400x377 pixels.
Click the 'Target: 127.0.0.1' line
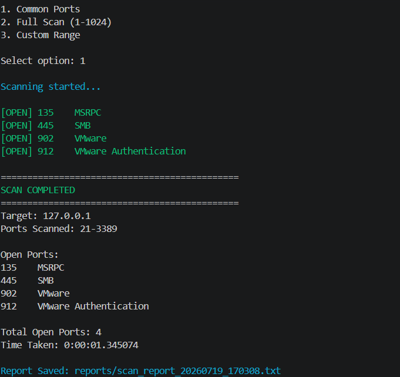click(x=46, y=216)
